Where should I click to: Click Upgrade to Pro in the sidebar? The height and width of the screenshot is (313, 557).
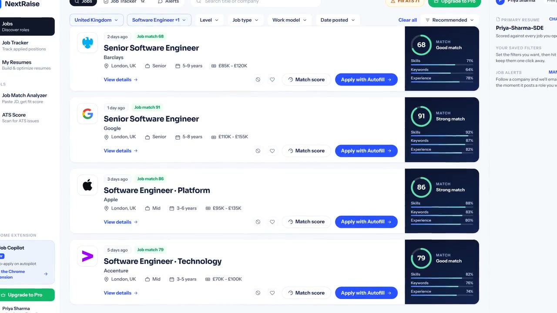(x=26, y=295)
